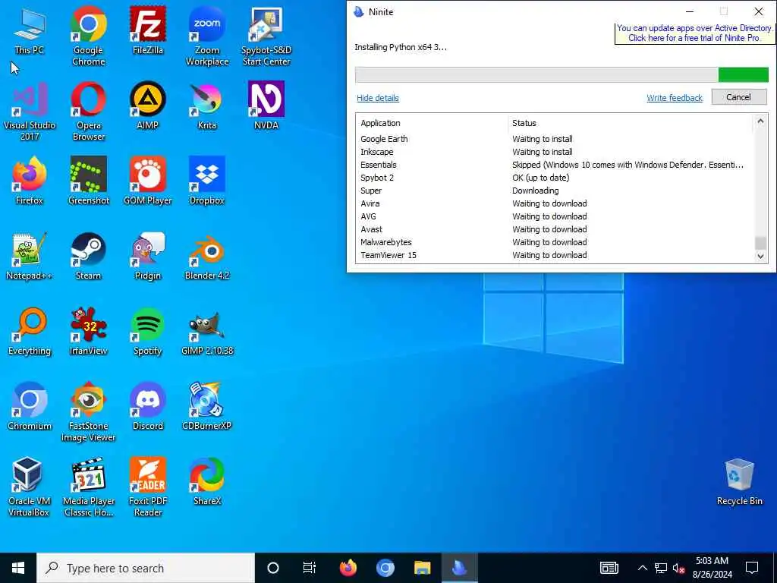Select the ShareX desktop shortcut
The height and width of the screenshot is (583, 777).
click(x=207, y=483)
